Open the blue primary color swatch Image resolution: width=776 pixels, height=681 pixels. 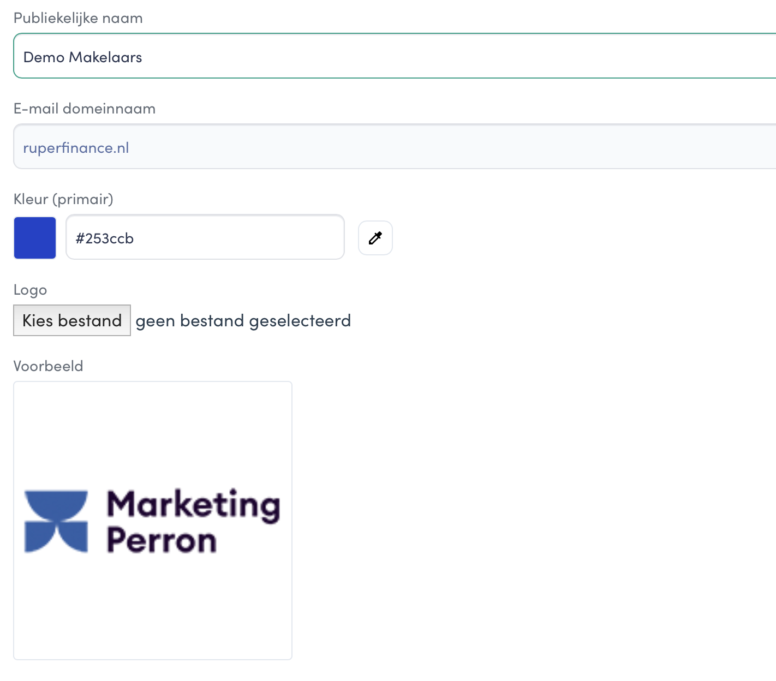click(35, 238)
